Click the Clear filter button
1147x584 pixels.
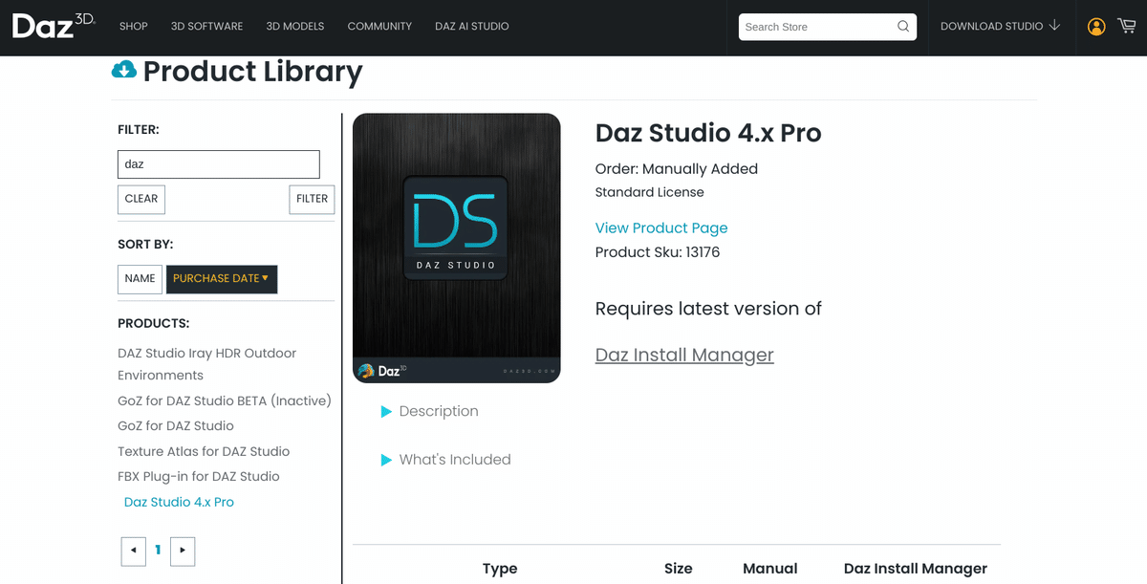coord(141,199)
